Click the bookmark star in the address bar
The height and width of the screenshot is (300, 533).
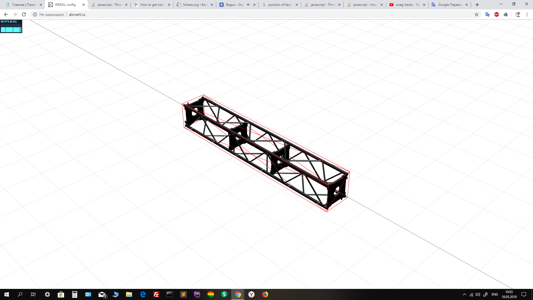pyautogui.click(x=477, y=14)
